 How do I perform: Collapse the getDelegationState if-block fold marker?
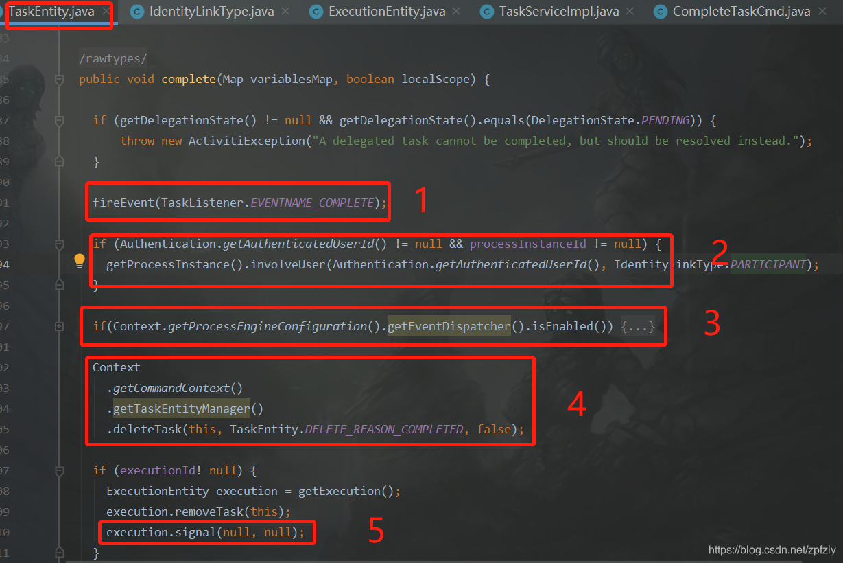(x=59, y=120)
